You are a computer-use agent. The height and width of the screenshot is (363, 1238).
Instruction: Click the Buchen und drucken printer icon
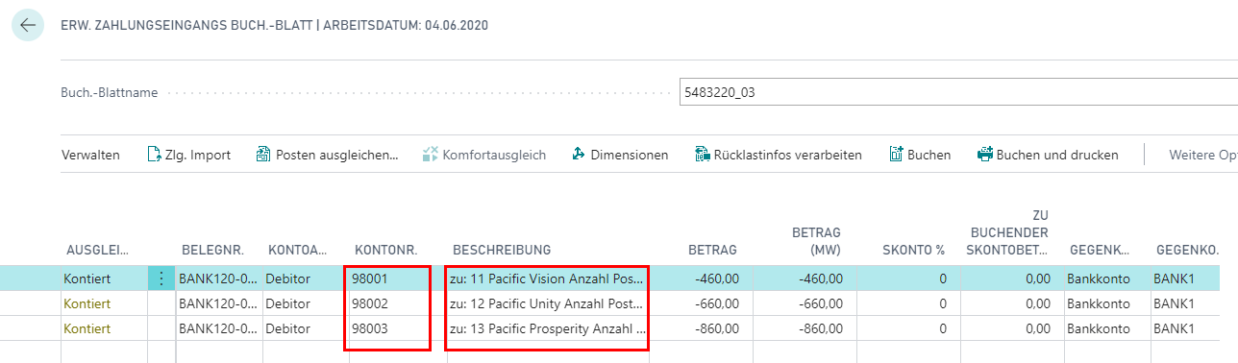point(984,155)
